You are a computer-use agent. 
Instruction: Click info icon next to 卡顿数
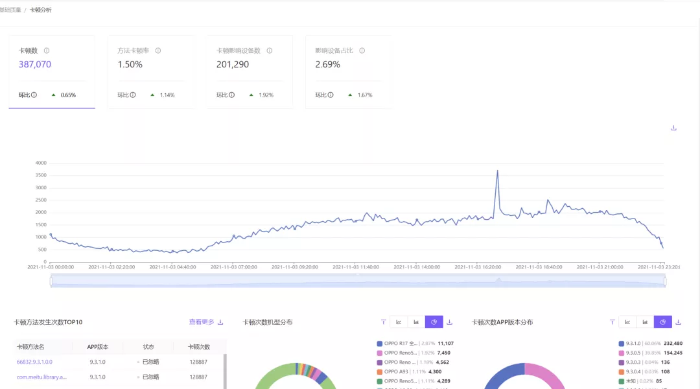[x=47, y=51]
